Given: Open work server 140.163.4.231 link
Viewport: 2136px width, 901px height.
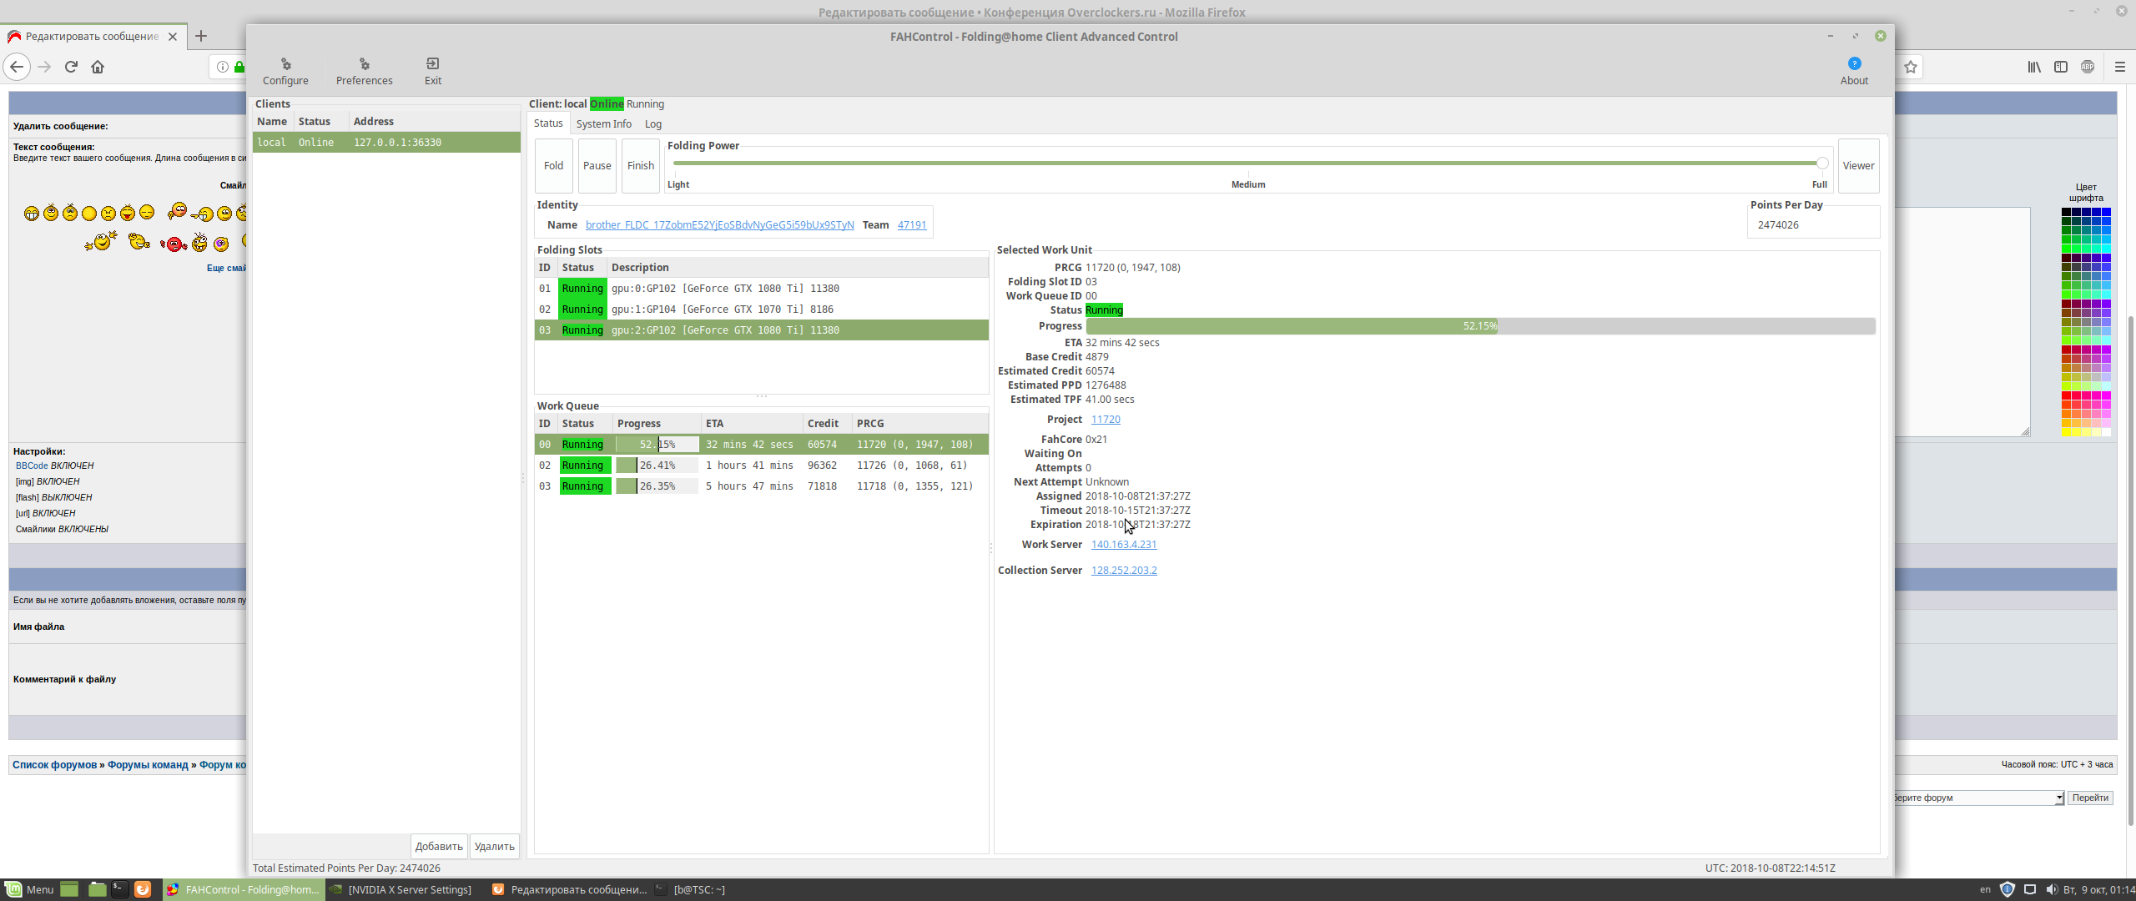Looking at the screenshot, I should coord(1123,544).
